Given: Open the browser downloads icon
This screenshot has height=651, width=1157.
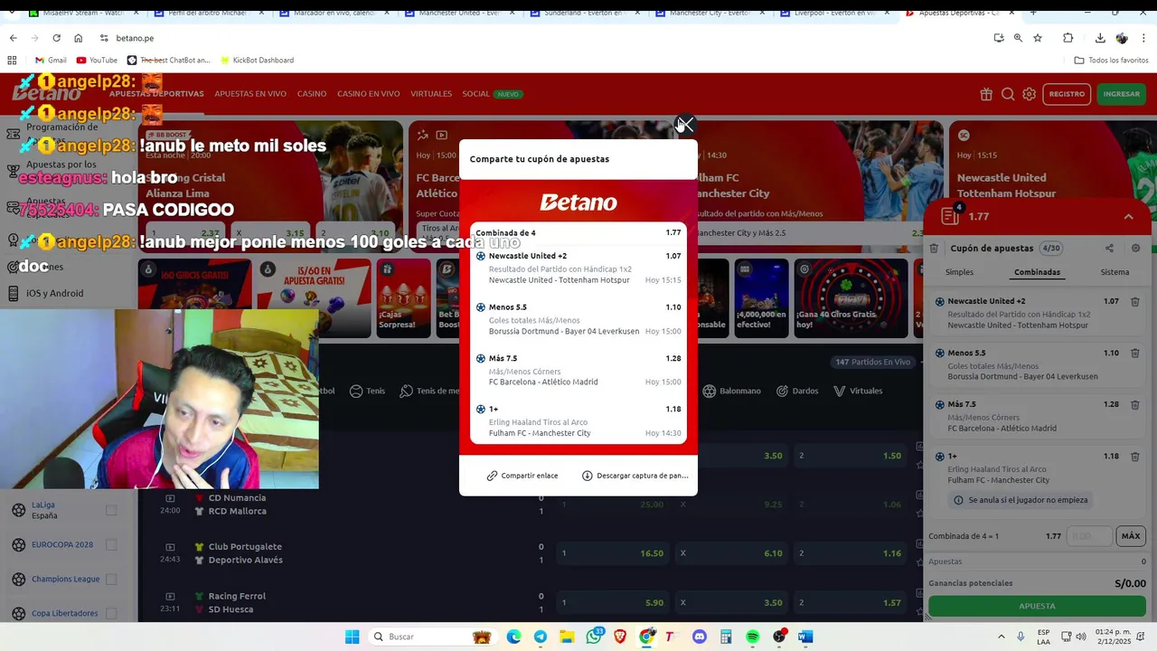Looking at the screenshot, I should click(1100, 38).
